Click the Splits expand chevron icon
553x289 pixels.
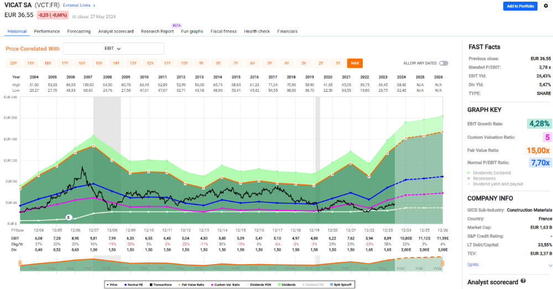coord(550,265)
